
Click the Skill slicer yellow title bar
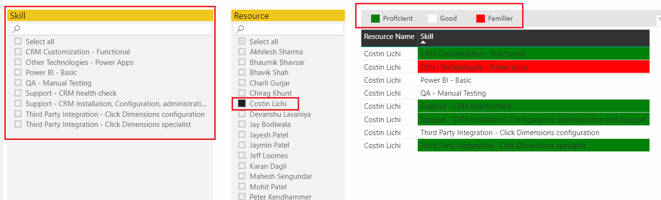click(x=110, y=15)
